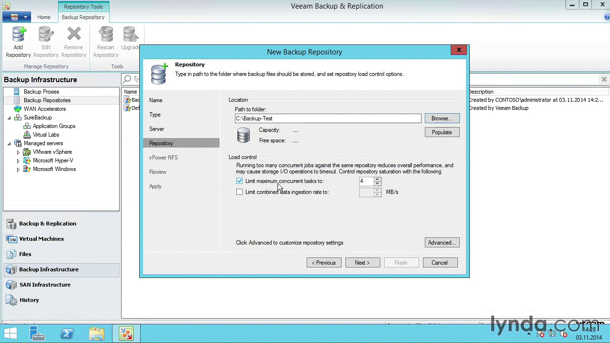610x343 pixels.
Task: Click the Path to folder field
Action: [x=328, y=118]
